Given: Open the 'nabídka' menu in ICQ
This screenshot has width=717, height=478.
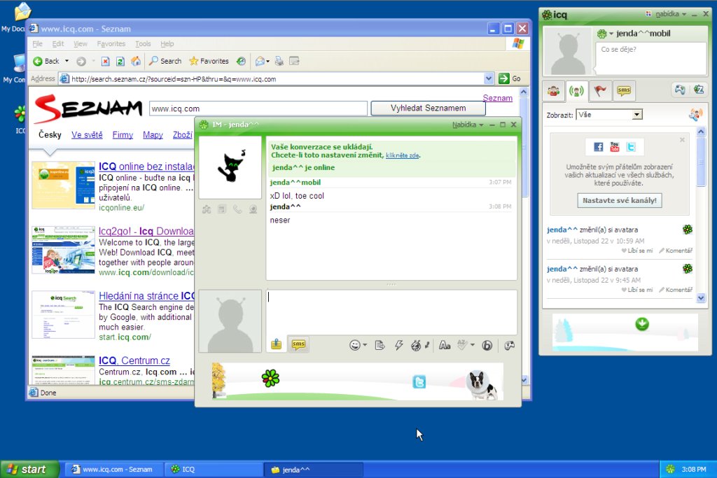Looking at the screenshot, I should (670, 14).
